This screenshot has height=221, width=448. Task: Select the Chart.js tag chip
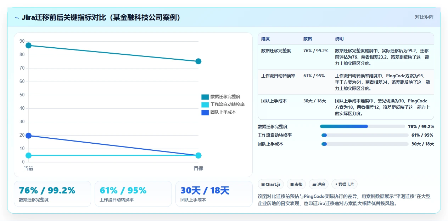coord(271,184)
